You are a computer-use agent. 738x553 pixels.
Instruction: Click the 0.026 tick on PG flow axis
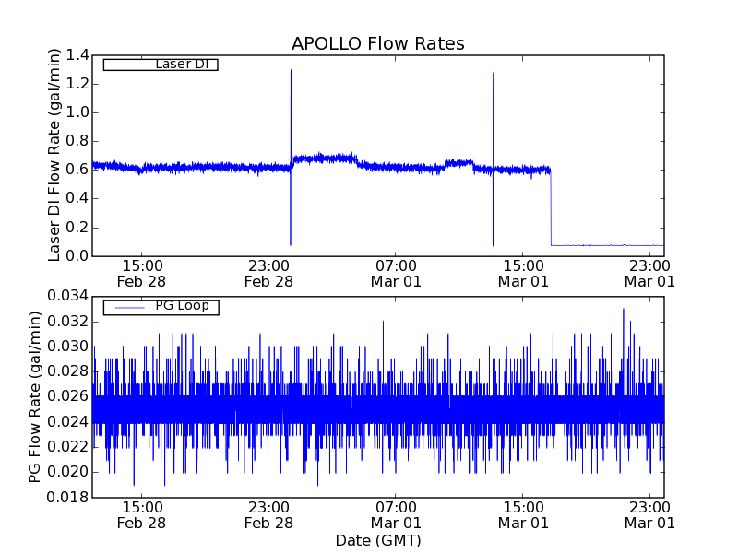[x=67, y=396]
